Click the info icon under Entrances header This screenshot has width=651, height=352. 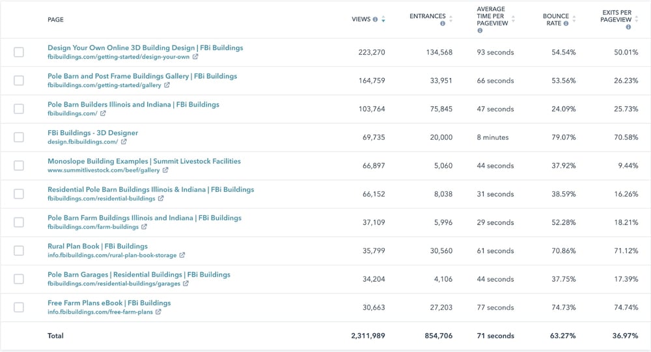pyautogui.click(x=442, y=23)
